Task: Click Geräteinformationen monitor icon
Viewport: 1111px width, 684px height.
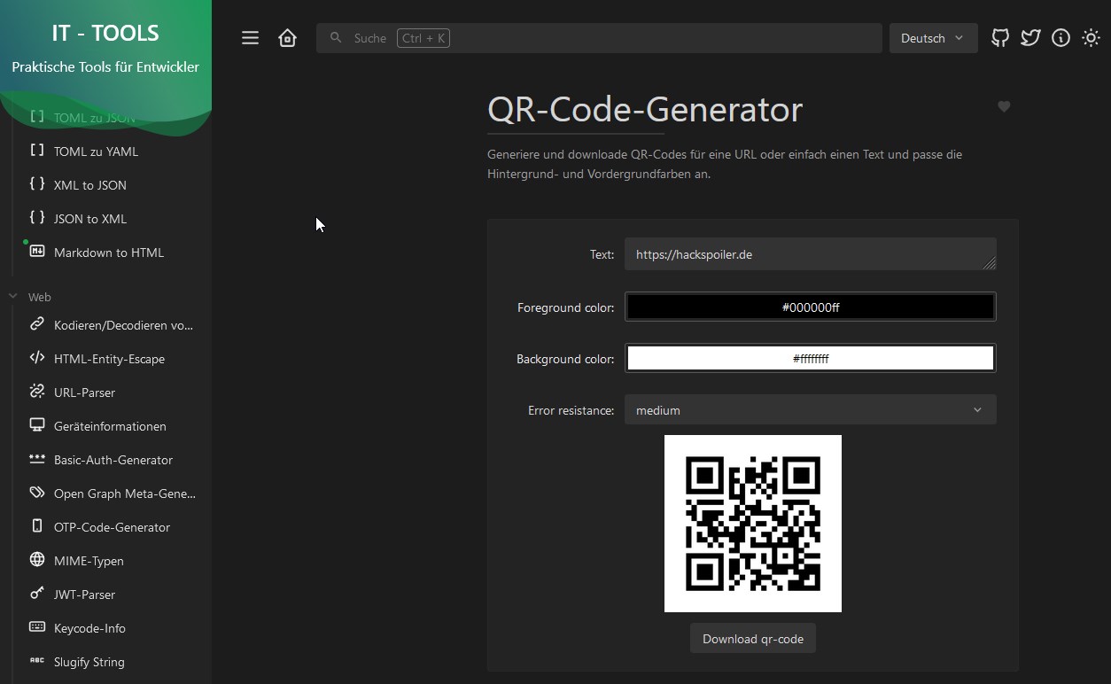Action: pyautogui.click(x=37, y=425)
